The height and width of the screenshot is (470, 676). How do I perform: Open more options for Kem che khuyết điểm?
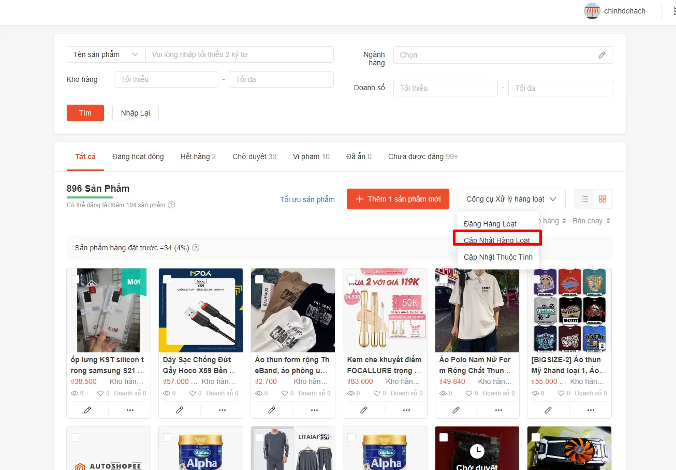pos(406,410)
